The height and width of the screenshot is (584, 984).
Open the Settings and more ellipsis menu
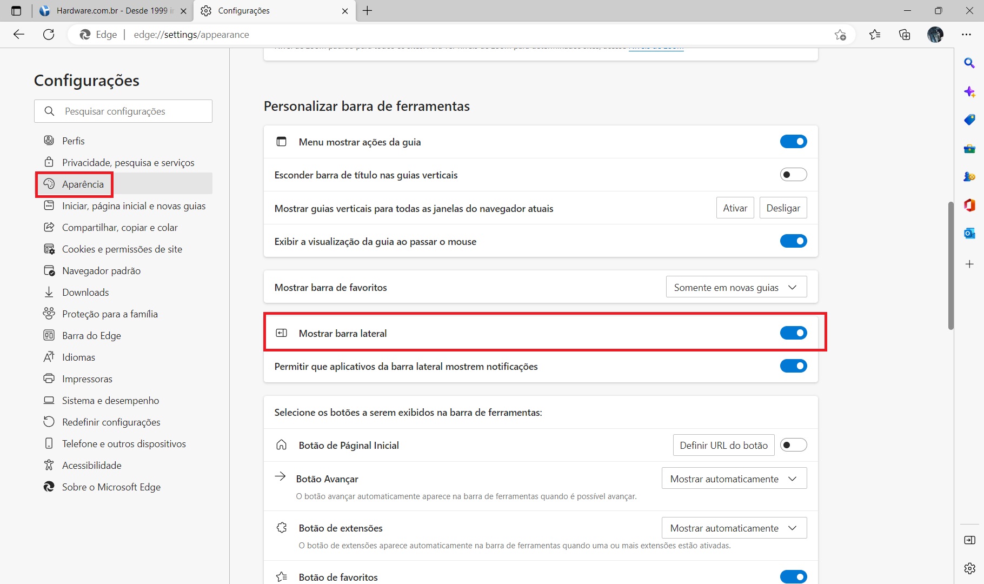tap(967, 35)
